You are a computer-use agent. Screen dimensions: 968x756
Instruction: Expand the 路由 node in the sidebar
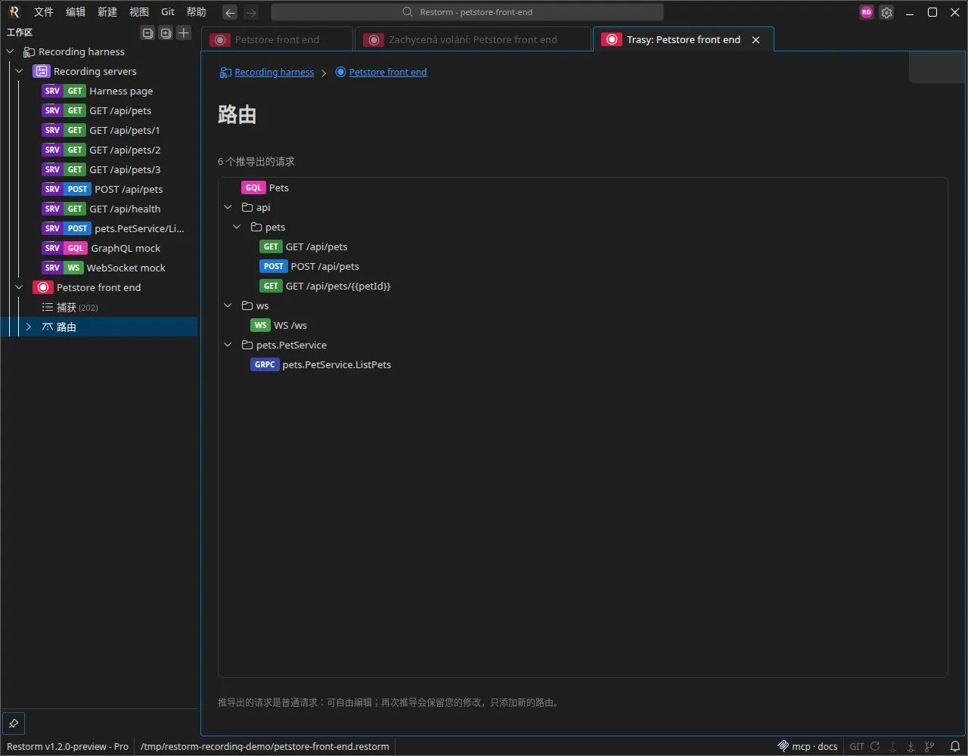(x=29, y=327)
